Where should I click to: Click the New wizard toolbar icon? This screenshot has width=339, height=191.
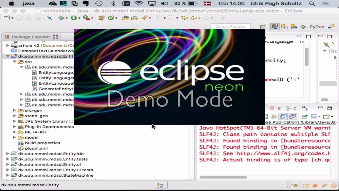7,18
